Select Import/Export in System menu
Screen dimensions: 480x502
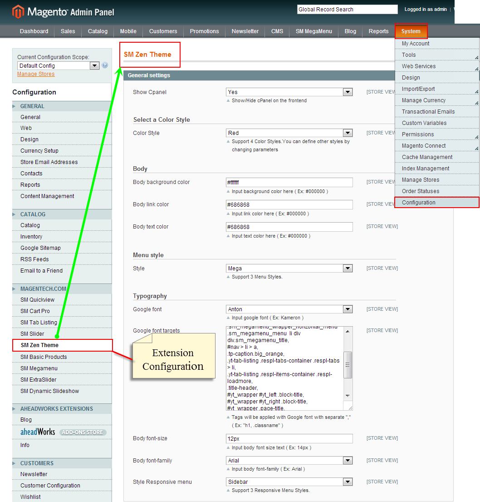(437, 89)
